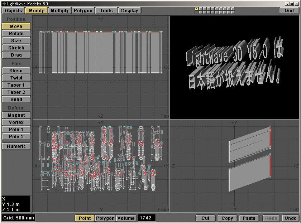The width and height of the screenshot is (301, 223).
Task: Select the Rotate tool
Action: pyautogui.click(x=16, y=34)
